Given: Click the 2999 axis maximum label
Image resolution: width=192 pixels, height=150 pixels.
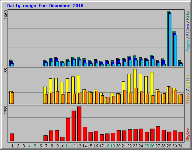Looking at the screenshot, I should (6, 110).
